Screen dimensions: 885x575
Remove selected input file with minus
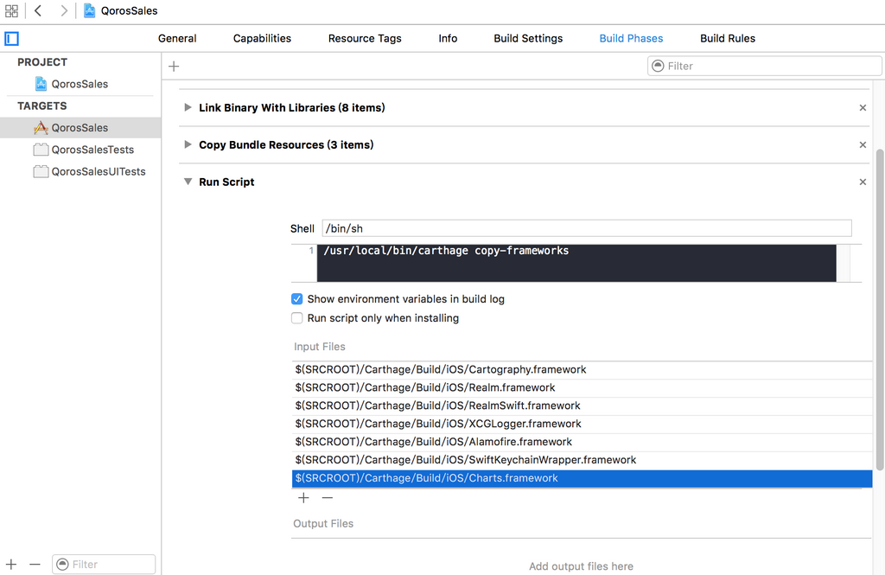tap(327, 498)
